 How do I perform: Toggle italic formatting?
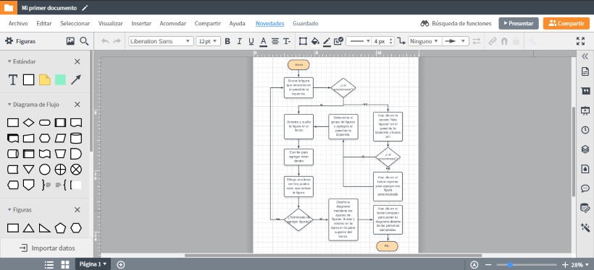coord(240,41)
